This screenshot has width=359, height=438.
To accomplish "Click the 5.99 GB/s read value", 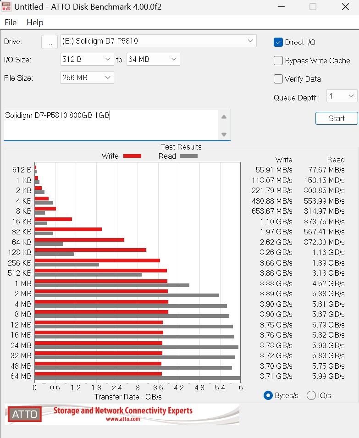I will (x=328, y=376).
